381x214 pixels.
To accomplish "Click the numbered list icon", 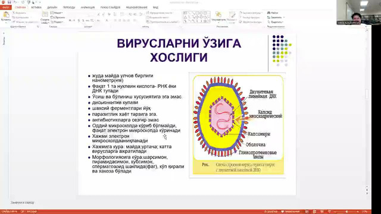I will pos(122,14).
